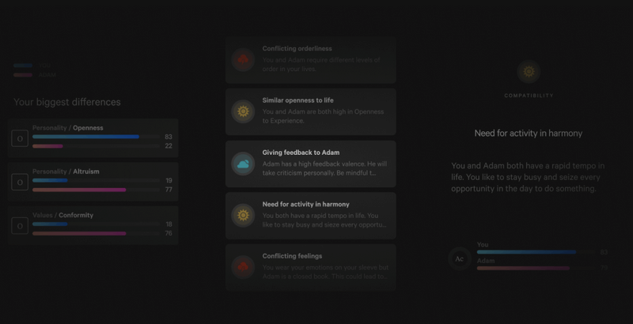Click the O badge beside Values / Conformity

20,226
